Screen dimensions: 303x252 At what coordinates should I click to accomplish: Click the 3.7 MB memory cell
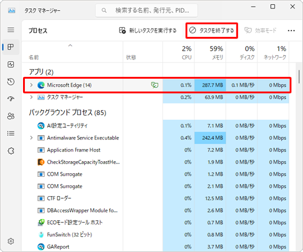tap(210, 247)
